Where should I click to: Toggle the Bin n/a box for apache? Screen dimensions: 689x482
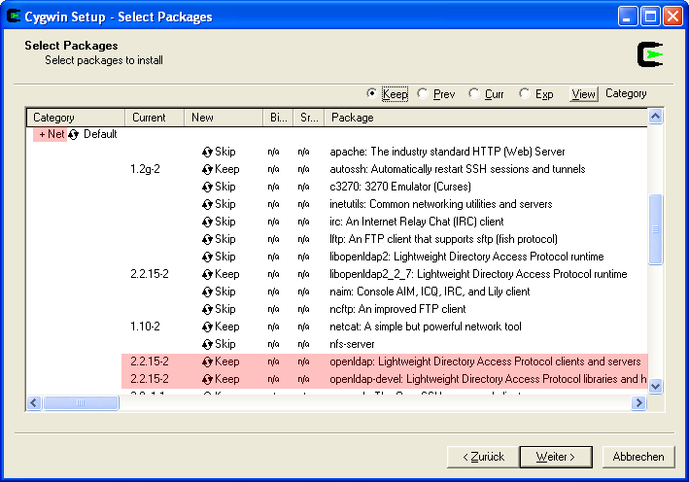click(273, 152)
